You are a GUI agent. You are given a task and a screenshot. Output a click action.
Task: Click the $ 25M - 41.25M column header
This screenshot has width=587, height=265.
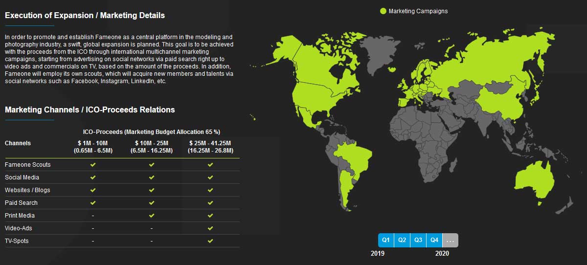click(210, 147)
